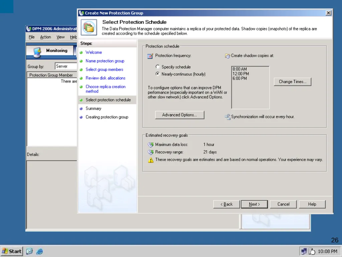Image resolution: width=342 pixels, height=257 pixels.
Task: Open Internet Explorer from quick launch
Action: pos(39,251)
